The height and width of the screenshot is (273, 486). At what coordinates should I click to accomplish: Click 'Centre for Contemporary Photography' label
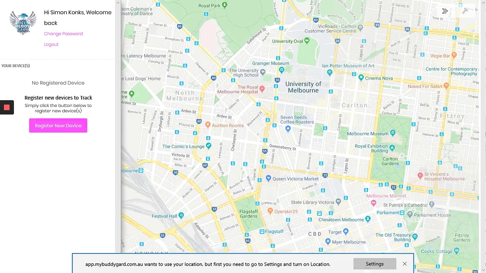[451, 71]
